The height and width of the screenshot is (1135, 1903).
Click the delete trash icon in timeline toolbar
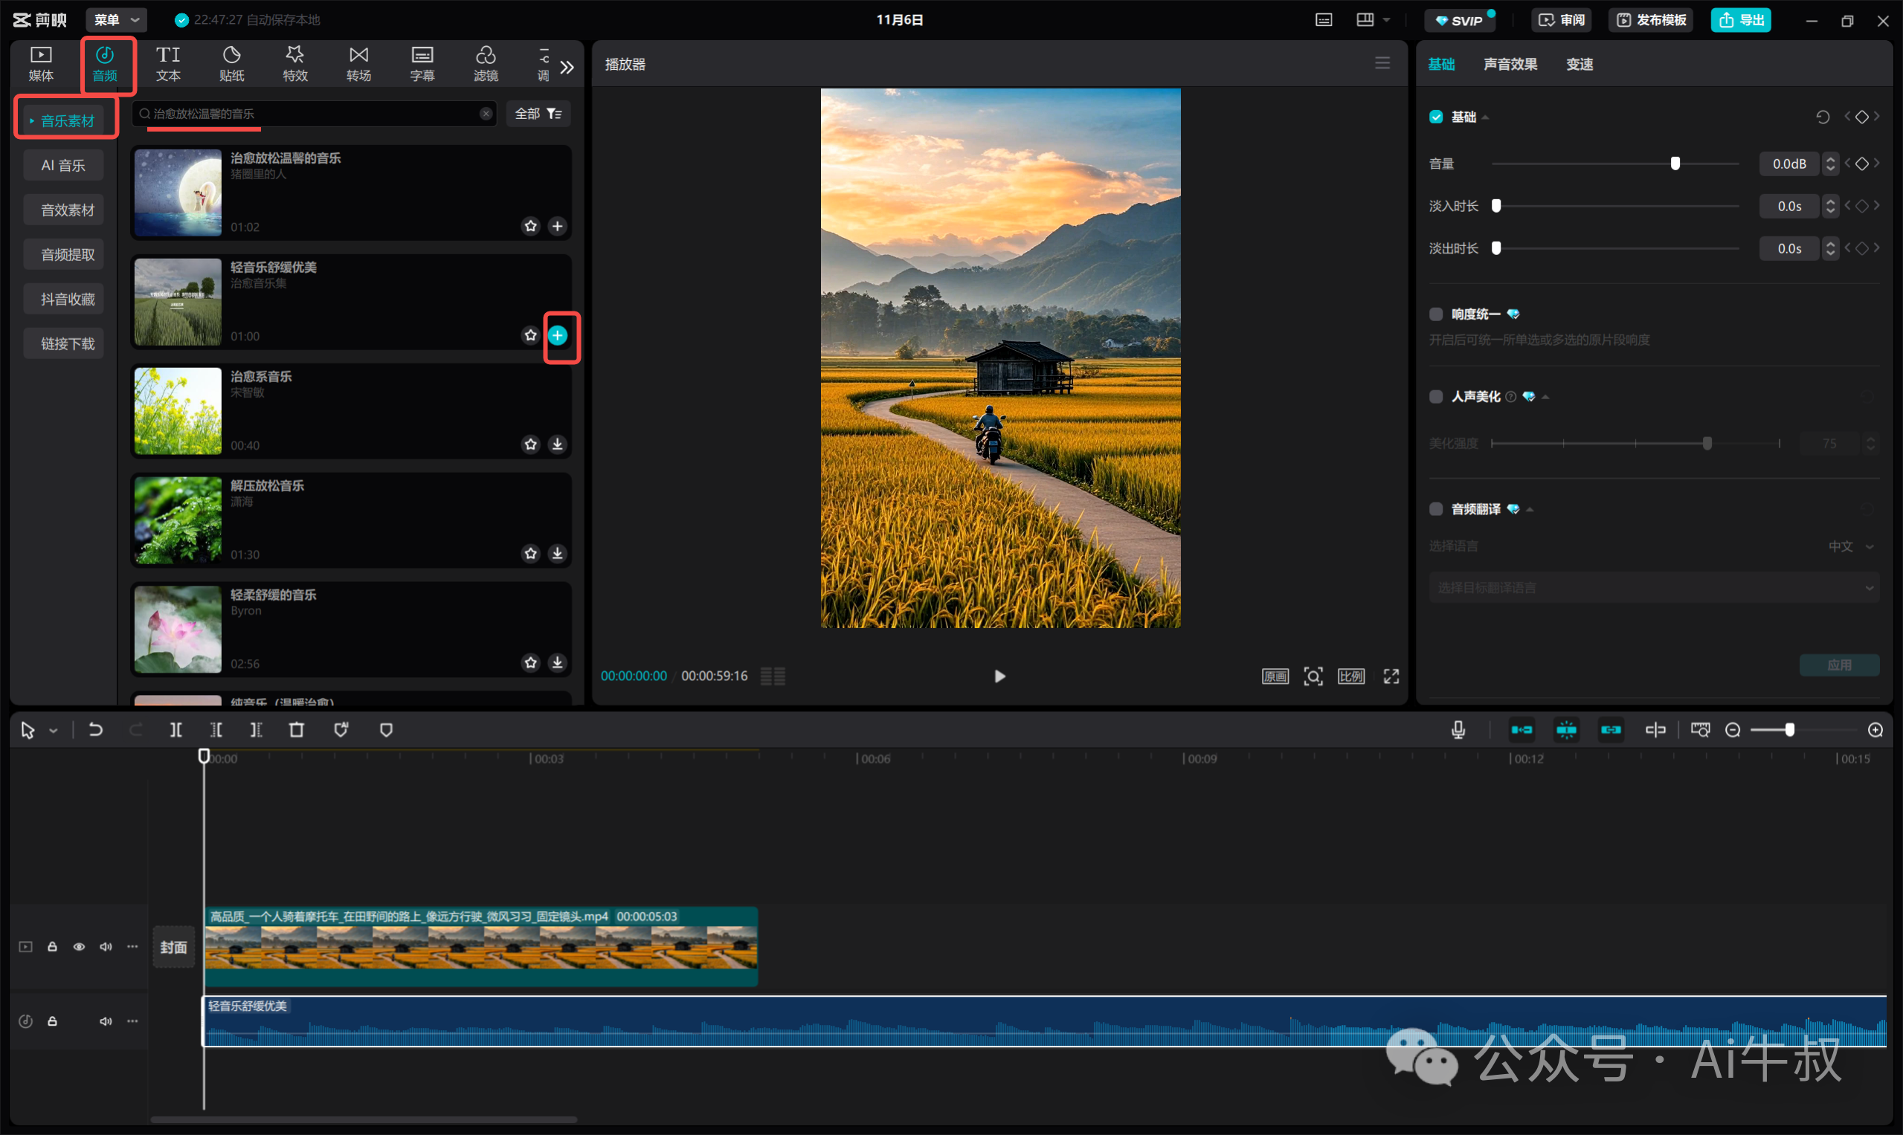(296, 730)
